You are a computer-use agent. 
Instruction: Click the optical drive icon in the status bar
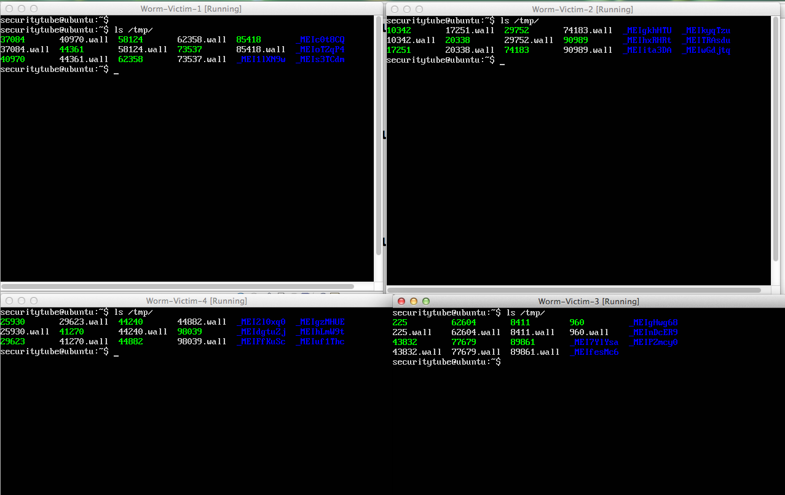click(x=253, y=294)
